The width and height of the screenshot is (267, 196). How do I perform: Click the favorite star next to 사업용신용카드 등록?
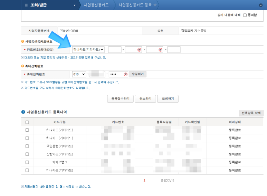pos(155,5)
